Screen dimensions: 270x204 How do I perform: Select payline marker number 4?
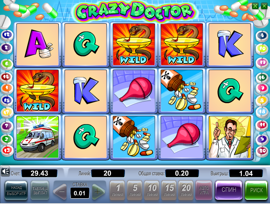click(262, 35)
